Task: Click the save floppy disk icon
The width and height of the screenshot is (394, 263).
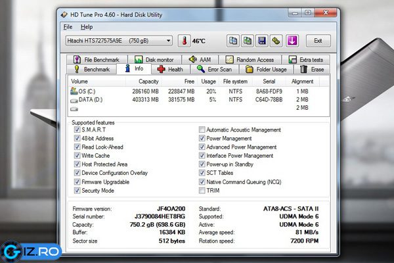Action: 261,41
